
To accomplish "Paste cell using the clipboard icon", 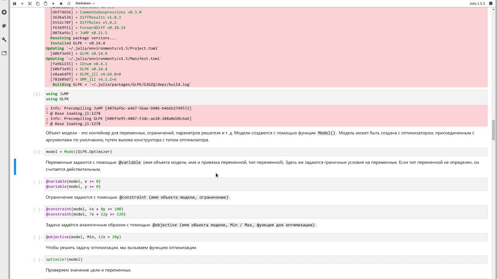I will click(45, 3).
